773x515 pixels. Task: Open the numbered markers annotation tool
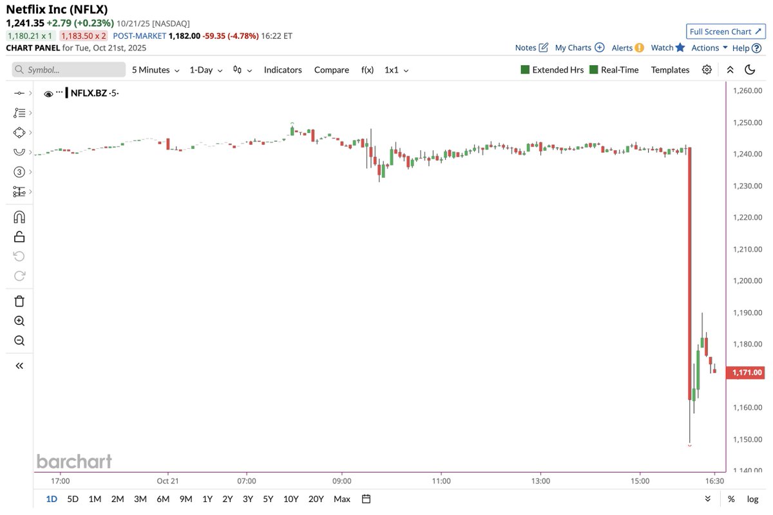(19, 172)
